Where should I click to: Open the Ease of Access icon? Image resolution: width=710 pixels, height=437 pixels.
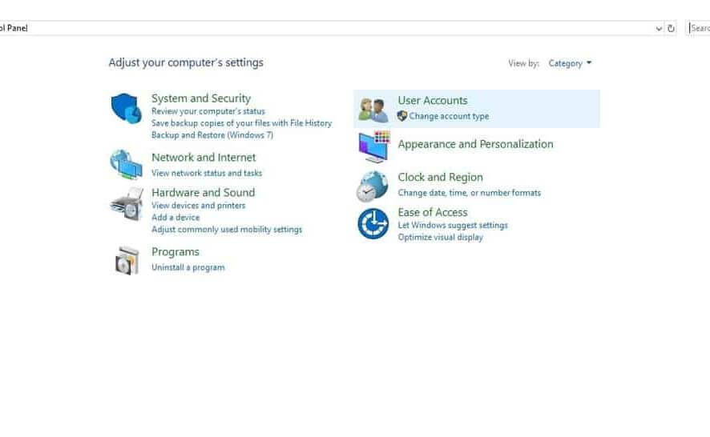pyautogui.click(x=373, y=223)
